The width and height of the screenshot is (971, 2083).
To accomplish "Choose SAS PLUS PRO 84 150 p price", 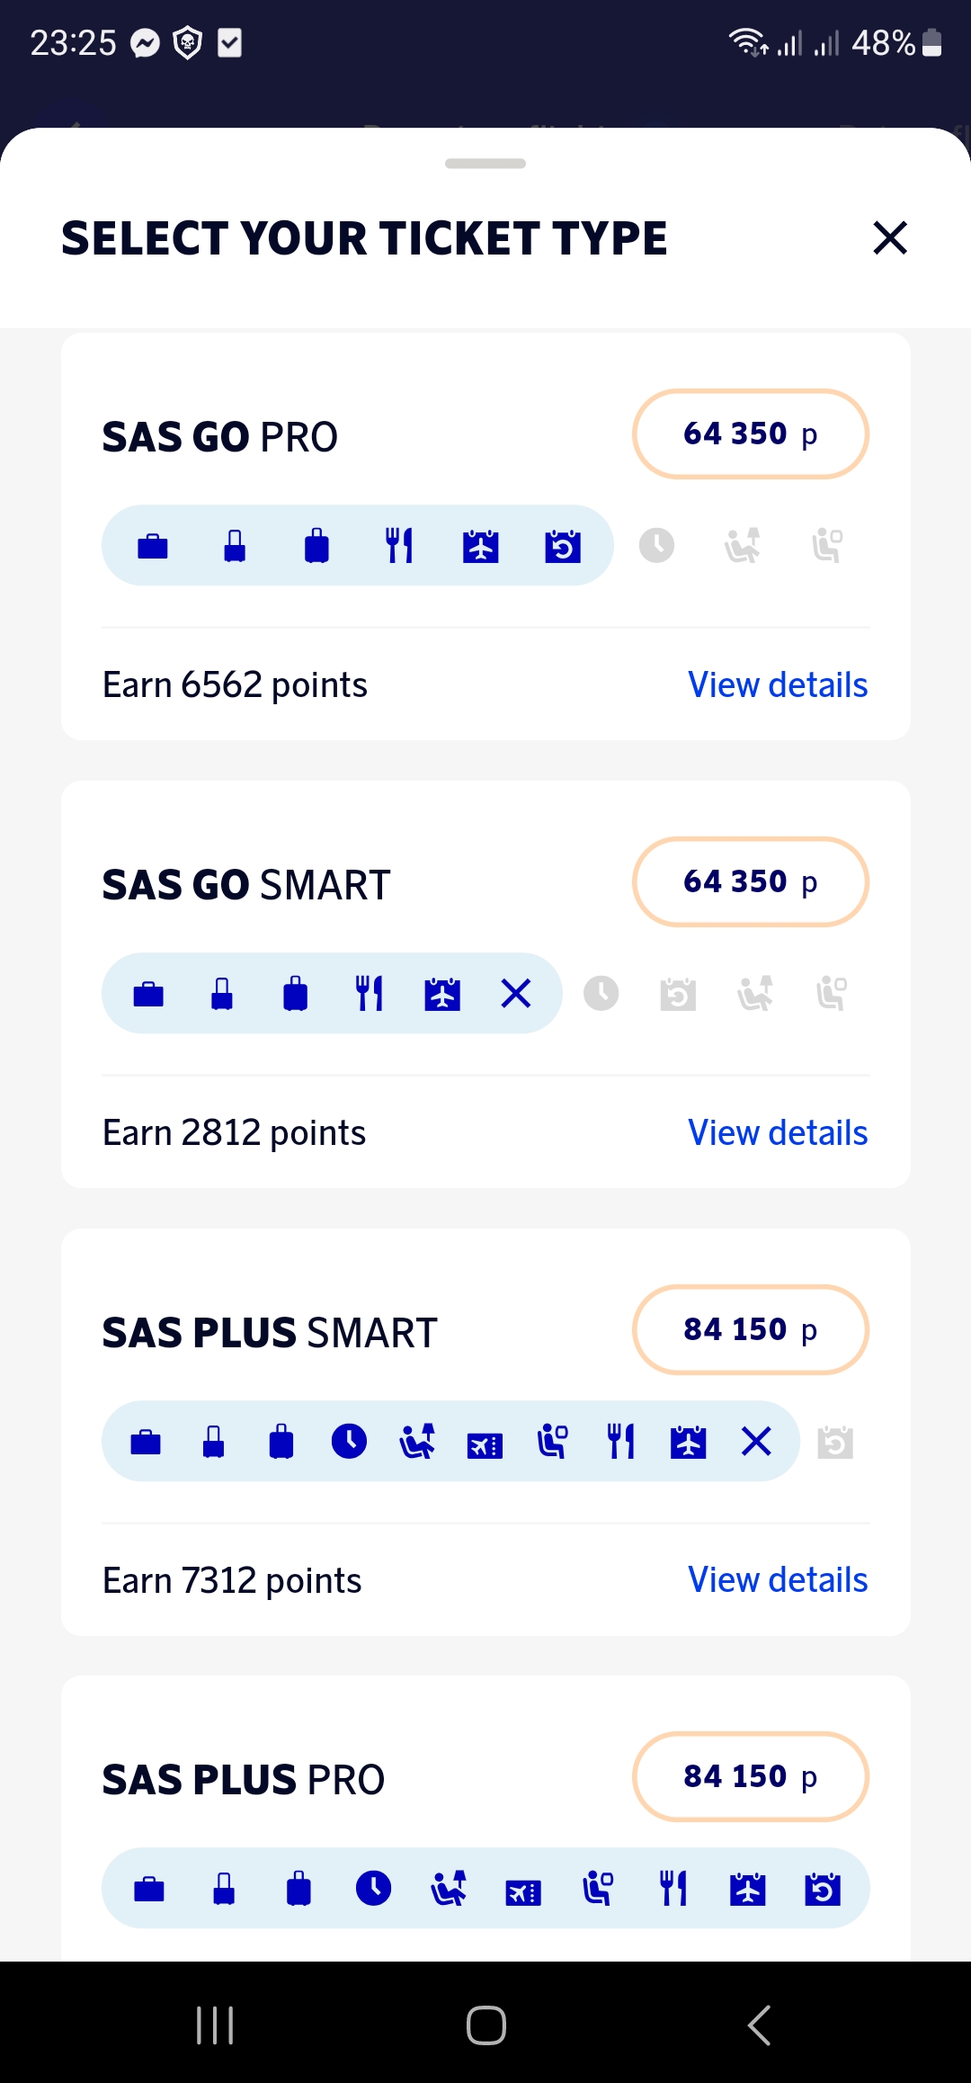I will 750,1776.
